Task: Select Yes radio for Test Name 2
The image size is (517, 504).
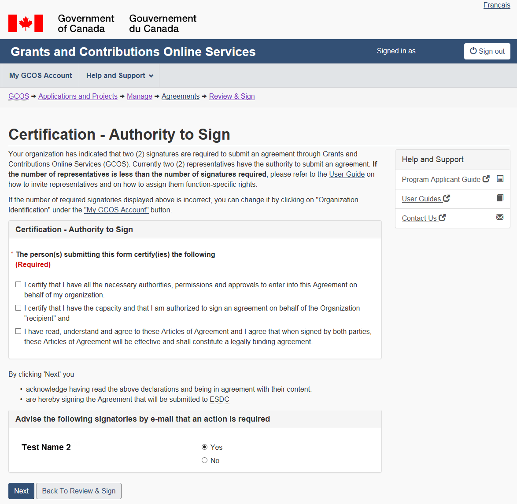Action: coord(204,447)
